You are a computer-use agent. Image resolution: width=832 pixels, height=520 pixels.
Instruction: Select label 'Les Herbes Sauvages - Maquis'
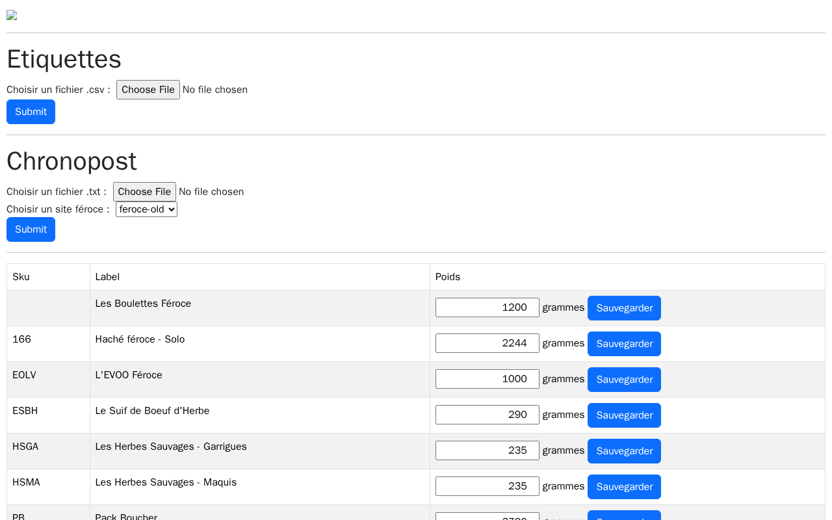click(166, 482)
